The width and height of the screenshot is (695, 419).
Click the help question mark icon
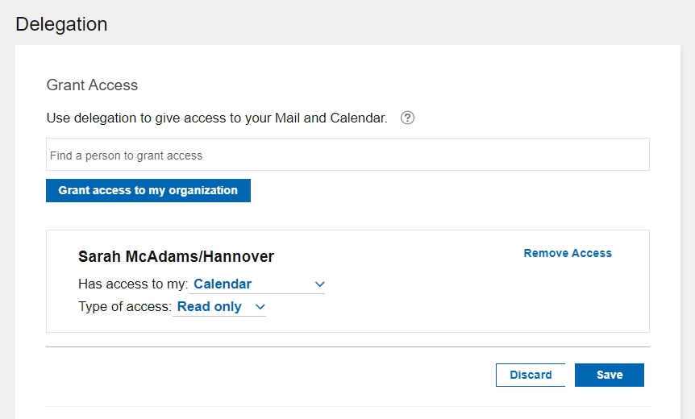[x=407, y=118]
